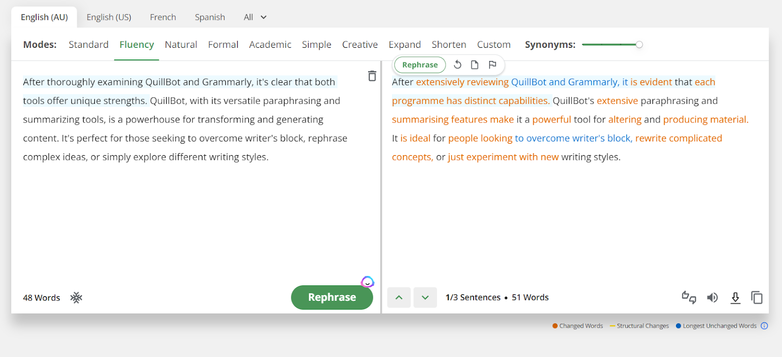Switch to English (US) tab

tap(109, 17)
